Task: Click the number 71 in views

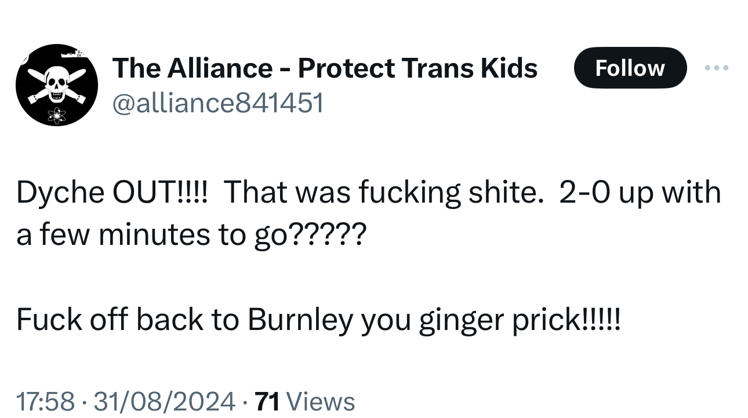Action: pyautogui.click(x=268, y=401)
